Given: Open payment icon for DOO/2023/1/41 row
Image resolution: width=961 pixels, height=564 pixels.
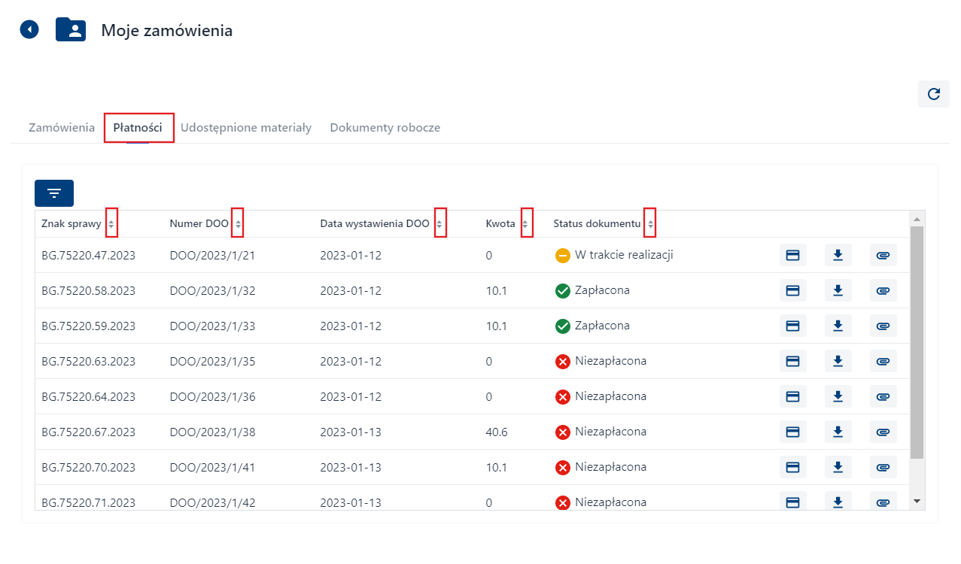Looking at the screenshot, I should pos(792,467).
